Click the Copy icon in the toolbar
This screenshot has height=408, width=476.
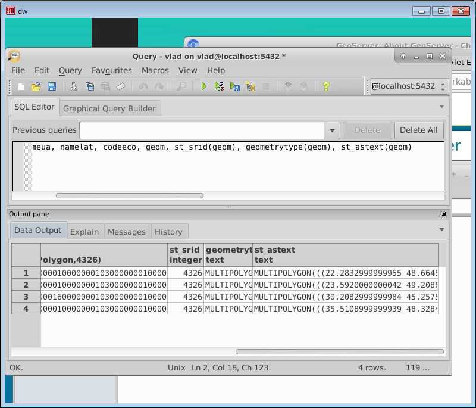tap(89, 86)
